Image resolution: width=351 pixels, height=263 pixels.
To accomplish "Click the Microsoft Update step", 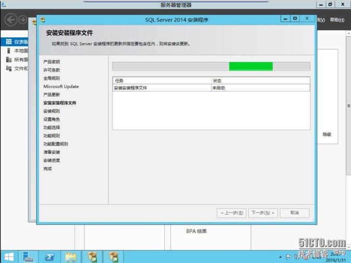I will [x=61, y=86].
